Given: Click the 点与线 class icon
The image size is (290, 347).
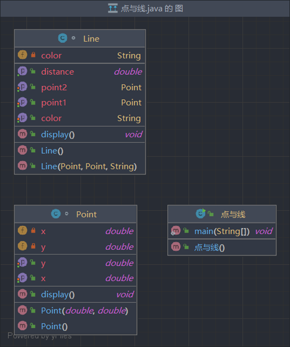Looking at the screenshot, I should click(201, 213).
